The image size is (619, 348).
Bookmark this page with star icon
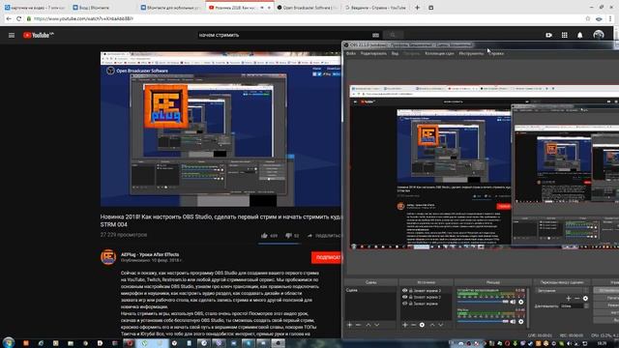tap(588, 18)
